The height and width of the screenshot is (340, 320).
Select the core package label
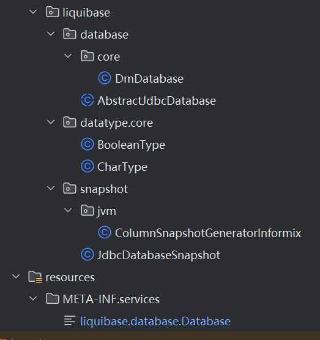coord(109,57)
